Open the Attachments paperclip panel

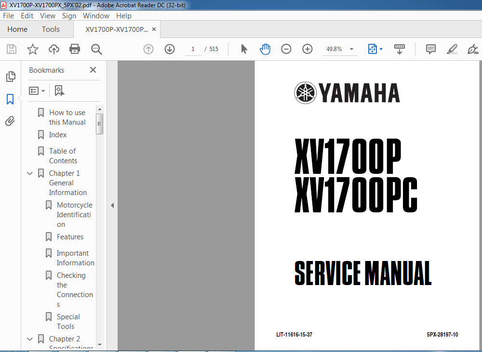point(10,121)
